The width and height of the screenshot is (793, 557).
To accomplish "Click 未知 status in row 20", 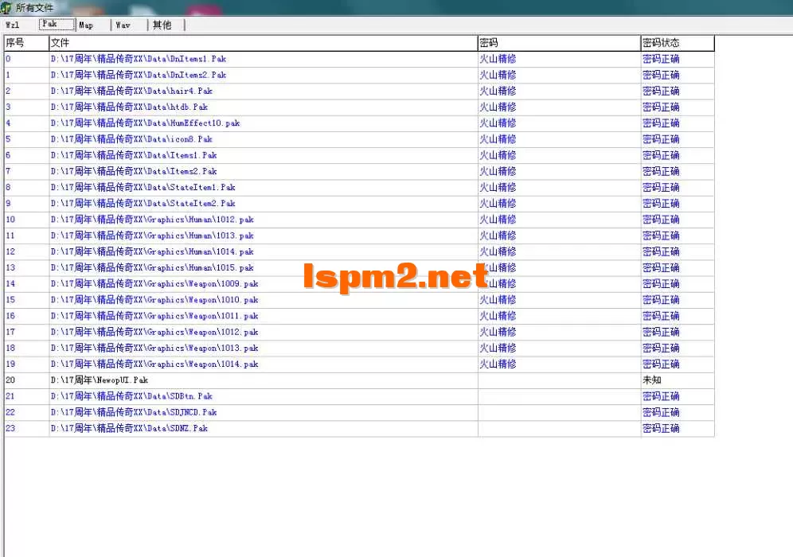I will (x=652, y=380).
